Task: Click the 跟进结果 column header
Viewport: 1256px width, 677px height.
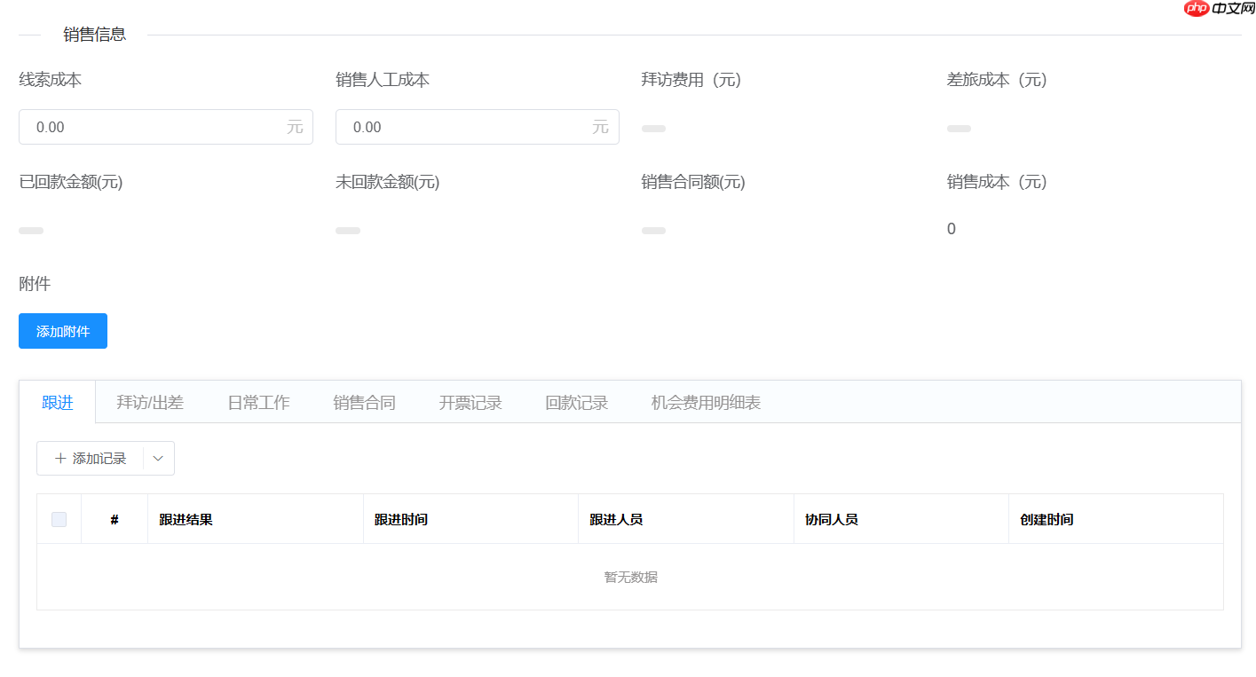Action: 186,520
